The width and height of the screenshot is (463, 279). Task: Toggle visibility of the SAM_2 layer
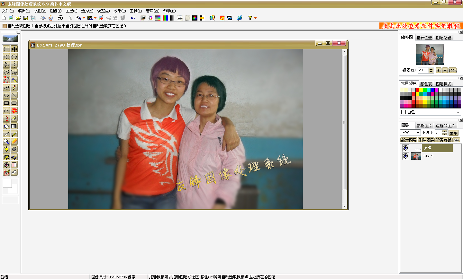tap(406, 156)
